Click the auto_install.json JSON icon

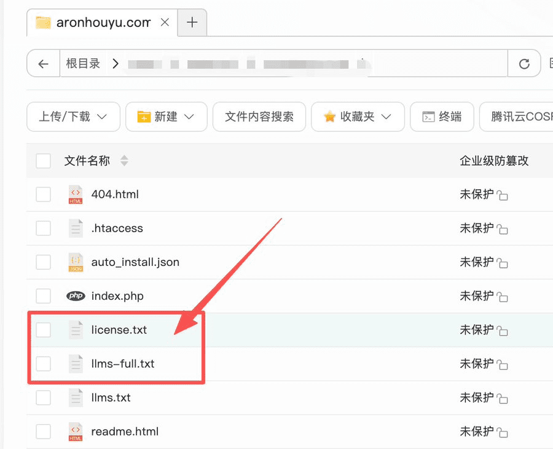click(x=76, y=262)
